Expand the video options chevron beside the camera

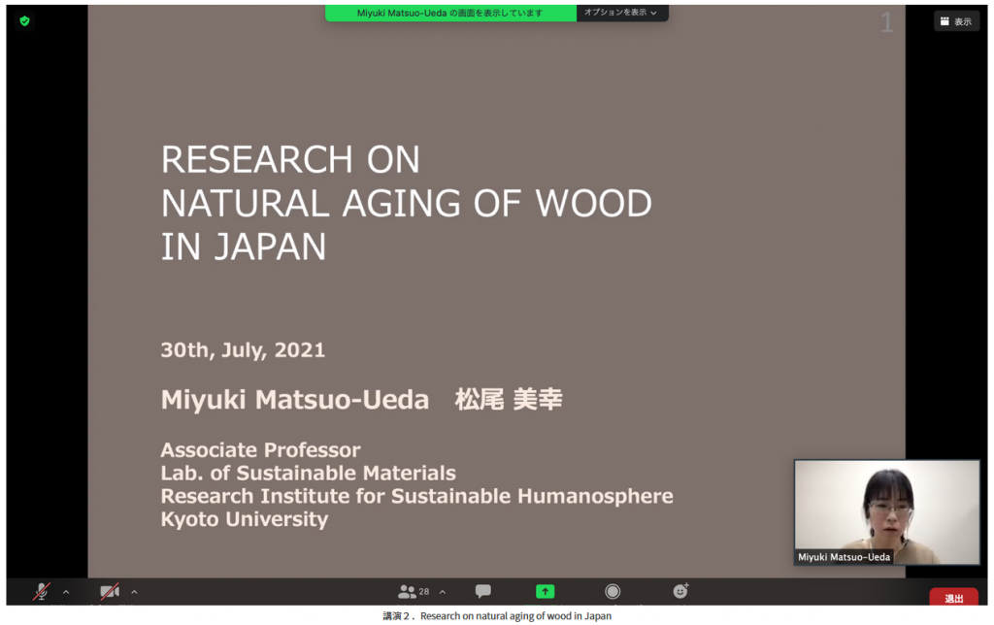coord(134,592)
